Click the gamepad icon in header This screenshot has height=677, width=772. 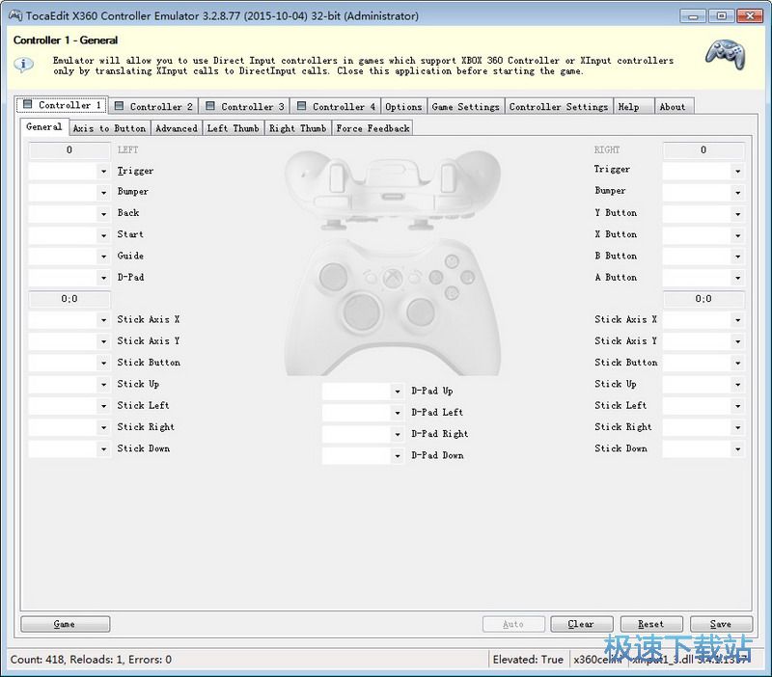(x=724, y=54)
